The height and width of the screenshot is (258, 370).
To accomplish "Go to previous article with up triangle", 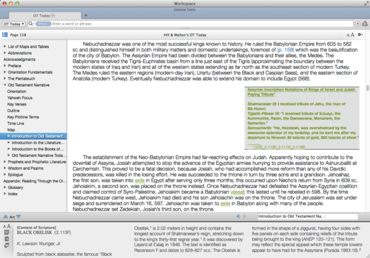I will coord(6,217).
